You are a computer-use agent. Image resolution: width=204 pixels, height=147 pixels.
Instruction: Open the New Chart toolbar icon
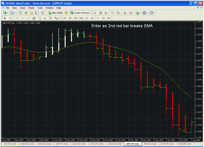[x=5, y=13]
